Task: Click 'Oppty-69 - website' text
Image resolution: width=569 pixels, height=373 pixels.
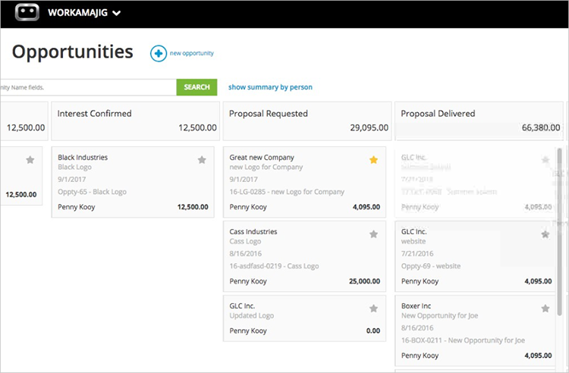Action: click(x=431, y=266)
